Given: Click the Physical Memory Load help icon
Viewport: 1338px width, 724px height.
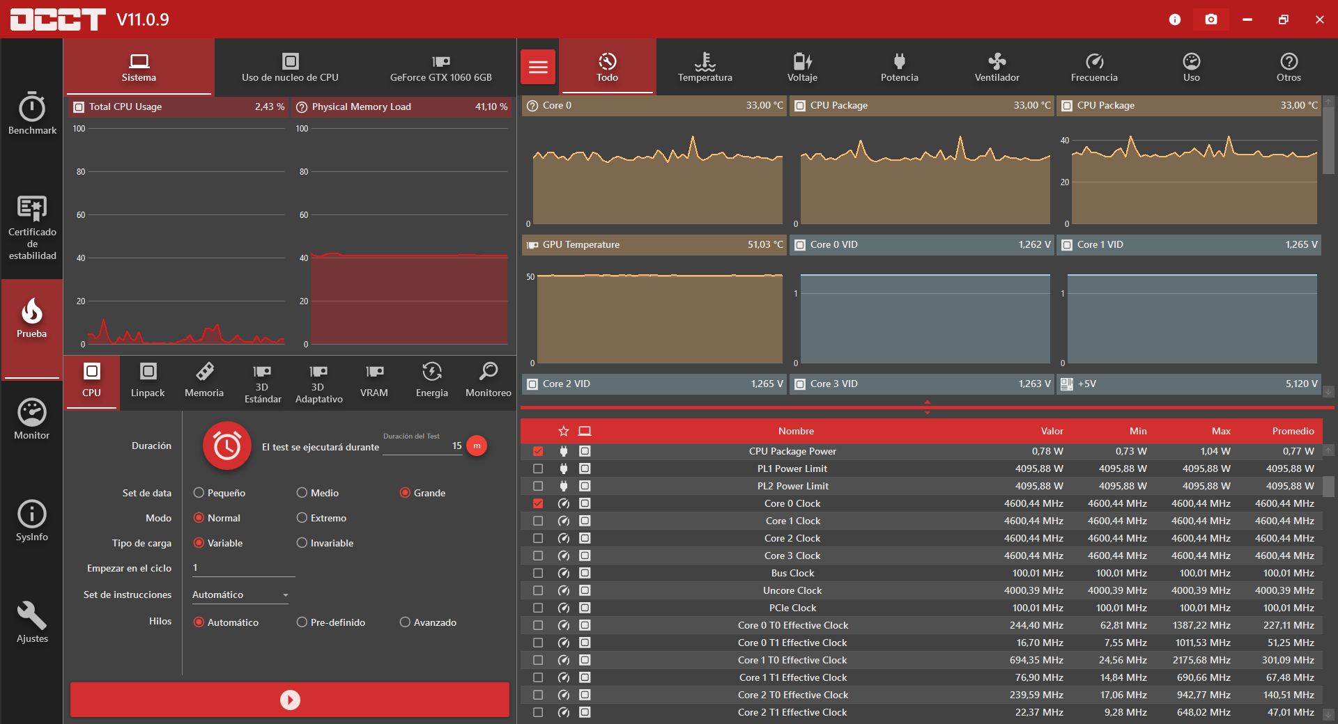Looking at the screenshot, I should [x=302, y=107].
